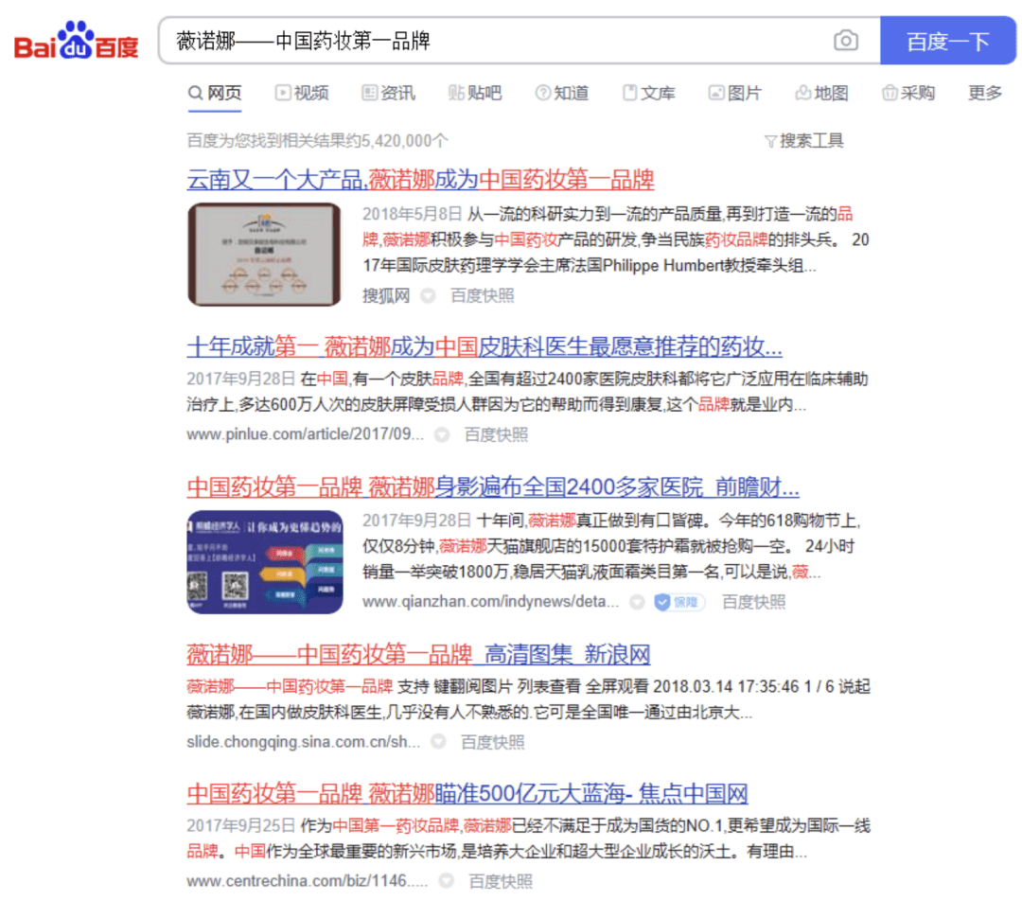This screenshot has width=1022, height=901.
Task: Open 百度快照 for qianzhan.com result
Action: tap(753, 602)
